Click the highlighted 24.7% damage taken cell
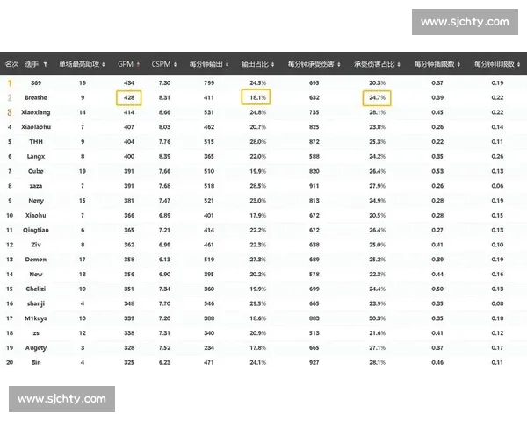 click(377, 98)
